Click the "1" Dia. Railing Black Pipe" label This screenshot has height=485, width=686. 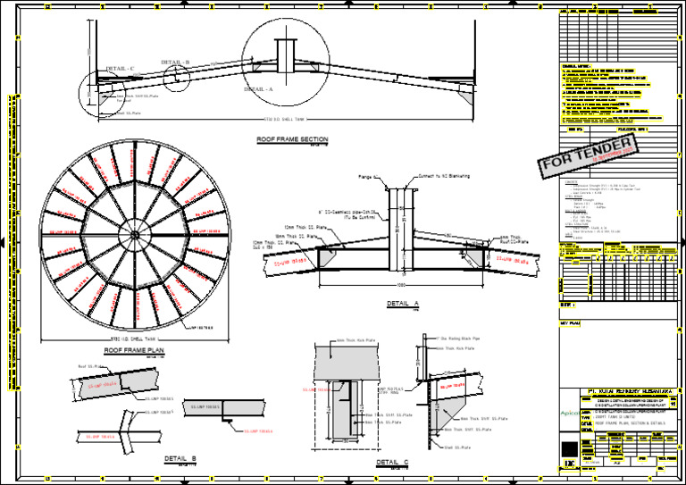point(457,339)
